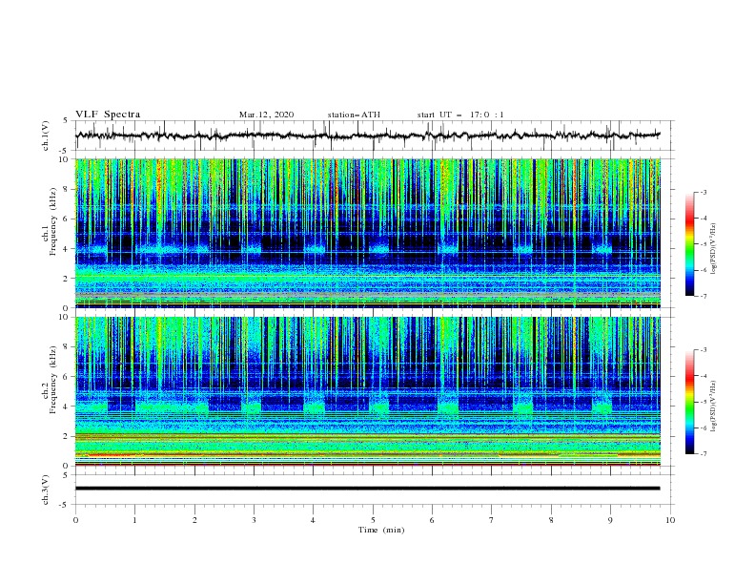Click the "ch.1(V)" waveform axis label
The image size is (755, 584).
click(45, 136)
